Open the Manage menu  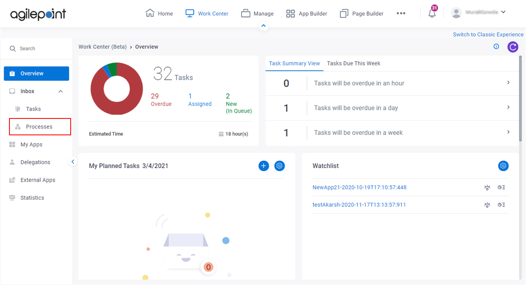pos(257,14)
